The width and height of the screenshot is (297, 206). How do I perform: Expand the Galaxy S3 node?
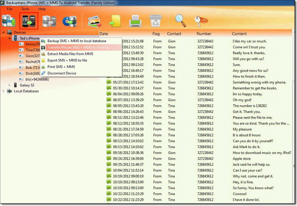9,85
